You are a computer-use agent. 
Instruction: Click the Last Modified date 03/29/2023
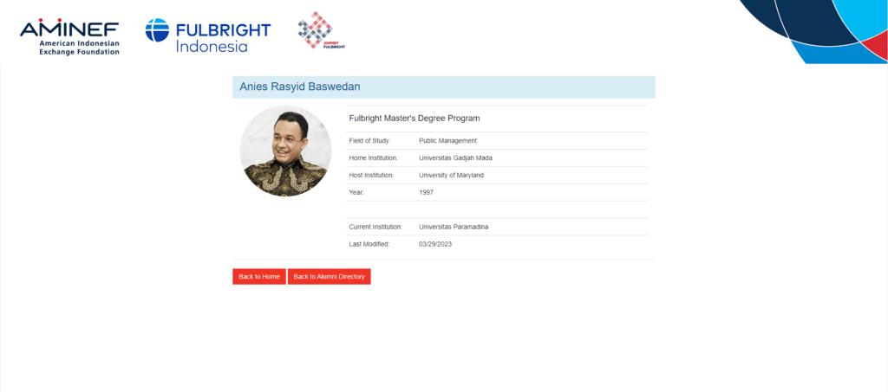click(x=435, y=244)
